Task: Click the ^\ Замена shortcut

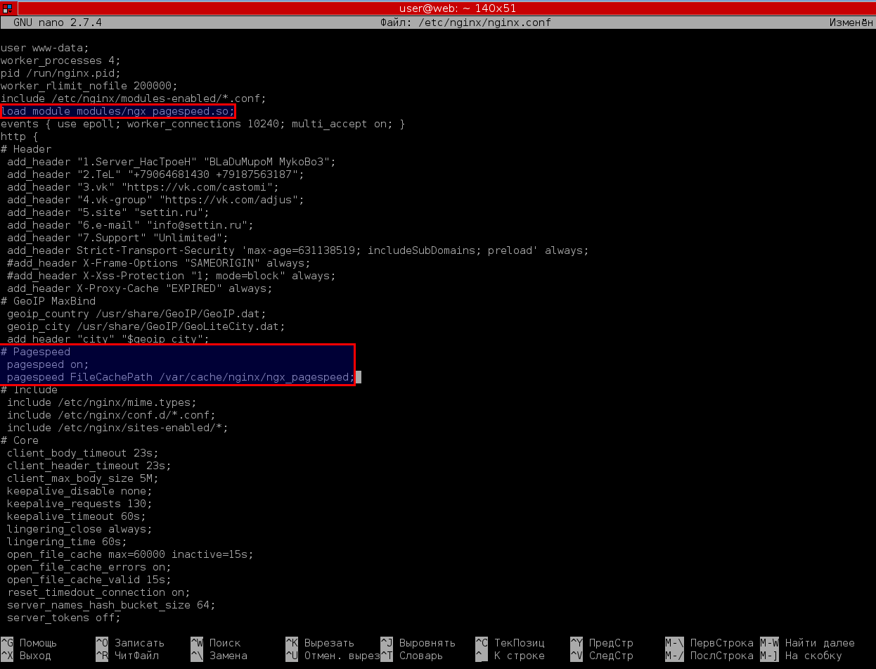Action: (219, 656)
